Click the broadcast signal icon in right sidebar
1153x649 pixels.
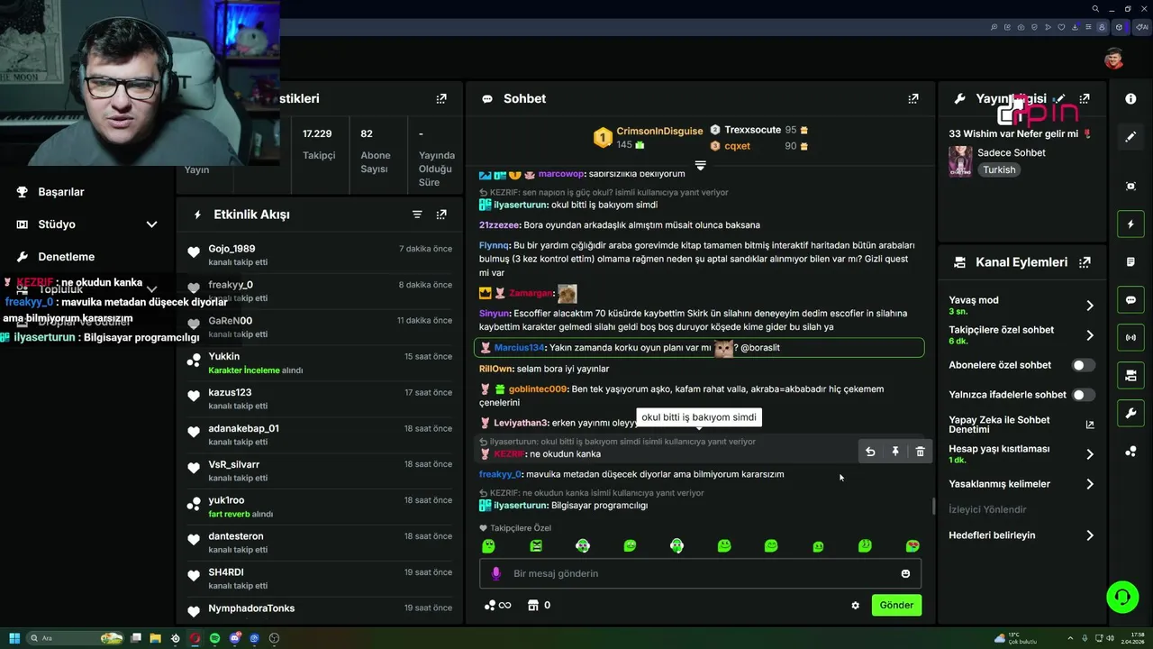coord(1130,338)
